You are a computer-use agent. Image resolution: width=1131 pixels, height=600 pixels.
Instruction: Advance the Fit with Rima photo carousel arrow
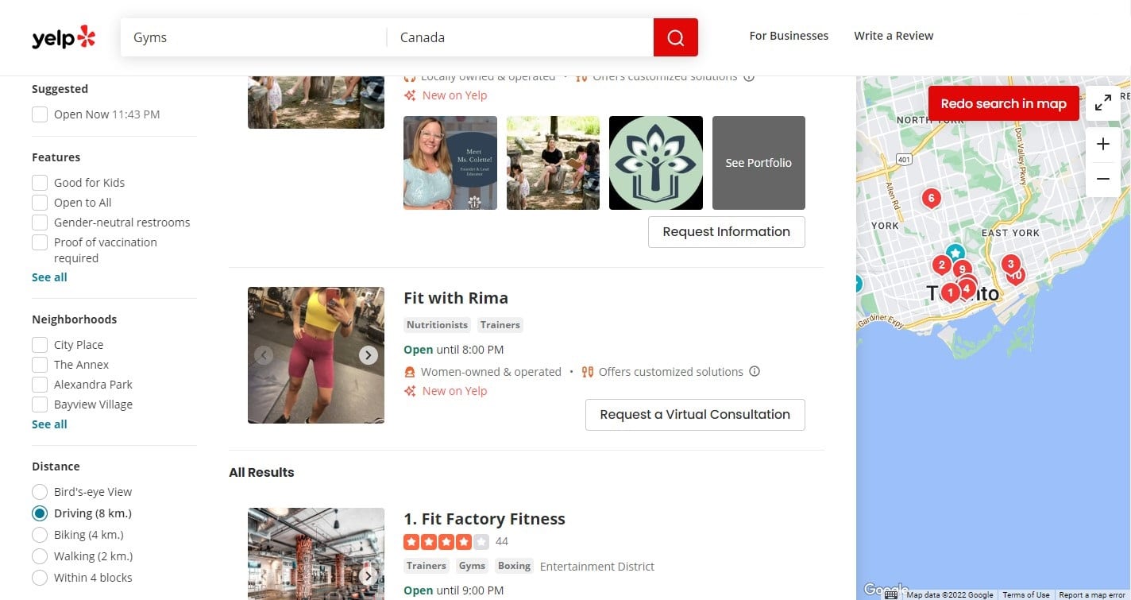tap(368, 355)
